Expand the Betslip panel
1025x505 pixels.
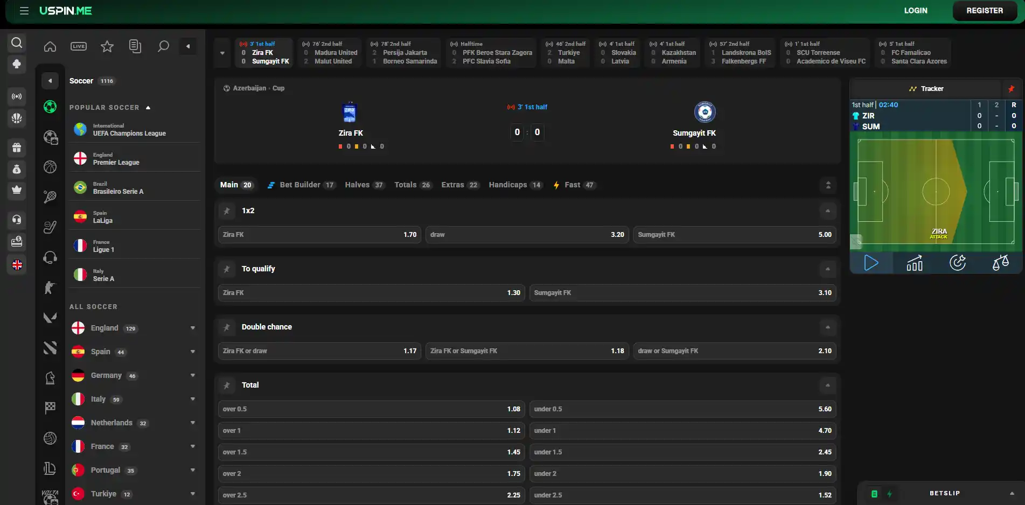tap(1012, 494)
